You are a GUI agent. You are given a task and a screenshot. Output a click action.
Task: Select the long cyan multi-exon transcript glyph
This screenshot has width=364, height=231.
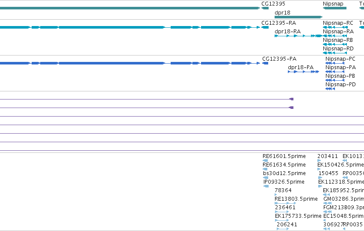click(x=130, y=27)
